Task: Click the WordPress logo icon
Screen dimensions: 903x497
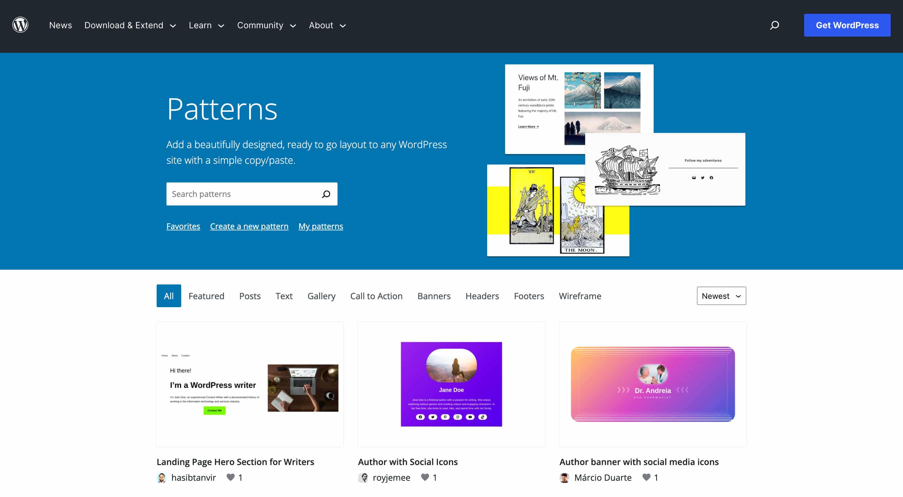Action: (x=20, y=25)
